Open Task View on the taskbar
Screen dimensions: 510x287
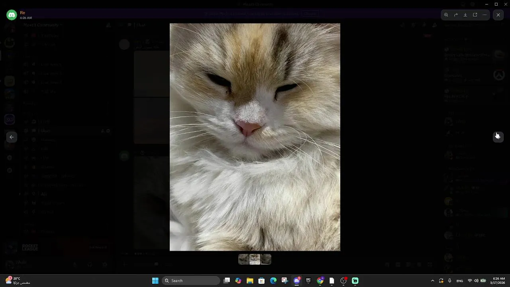click(227, 281)
